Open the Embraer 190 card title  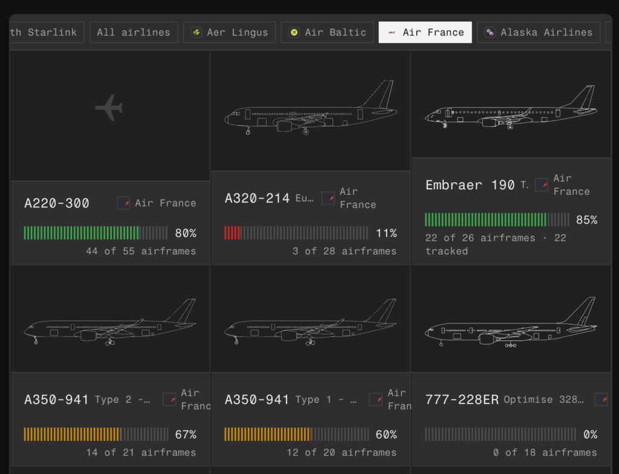(x=470, y=184)
